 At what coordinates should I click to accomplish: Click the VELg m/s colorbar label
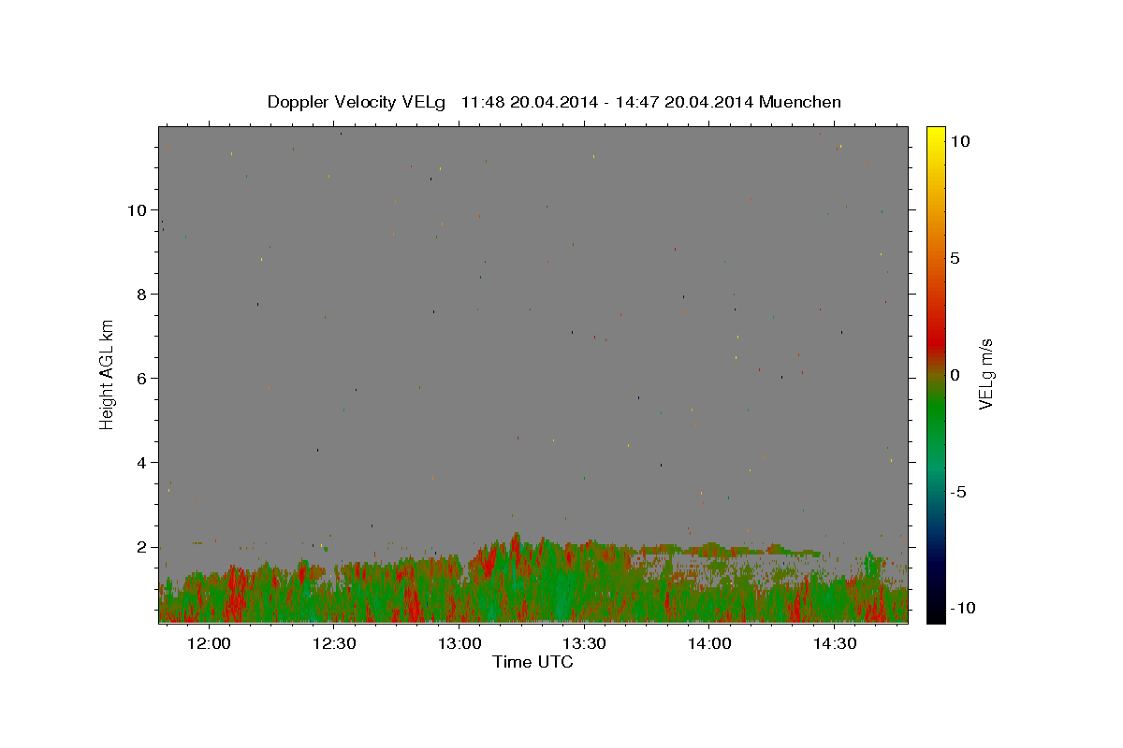click(x=985, y=374)
